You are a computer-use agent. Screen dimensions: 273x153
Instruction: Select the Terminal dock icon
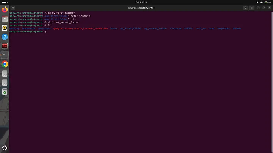coord(5,55)
